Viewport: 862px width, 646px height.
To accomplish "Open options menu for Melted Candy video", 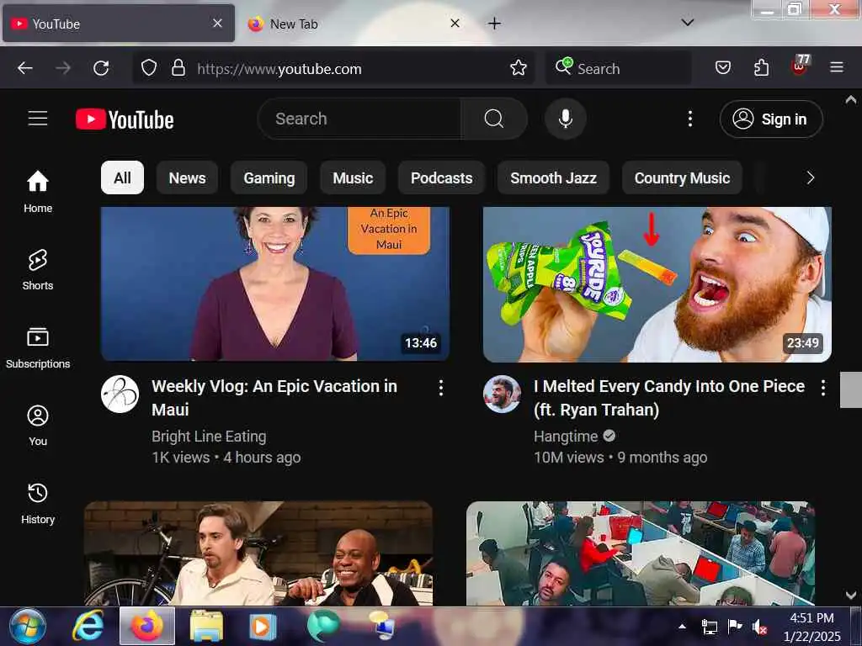I will coord(822,389).
